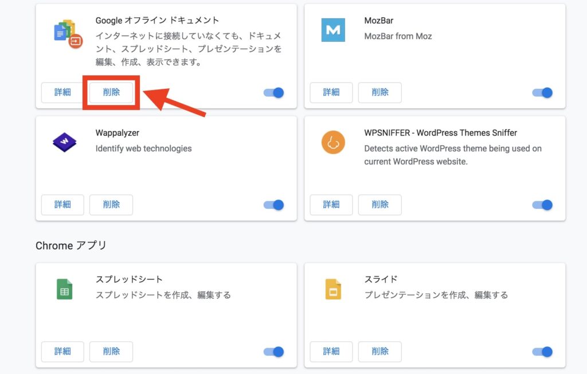Click 削除 for スライド
Viewport: 587px width, 374px height.
[x=380, y=352]
